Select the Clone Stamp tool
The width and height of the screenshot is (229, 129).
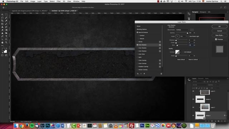tap(2, 27)
